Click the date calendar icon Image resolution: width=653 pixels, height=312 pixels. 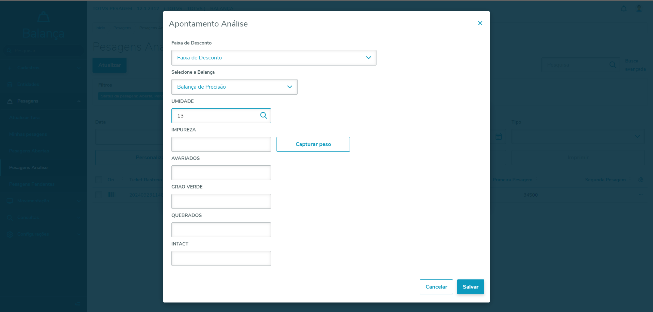[x=499, y=136]
